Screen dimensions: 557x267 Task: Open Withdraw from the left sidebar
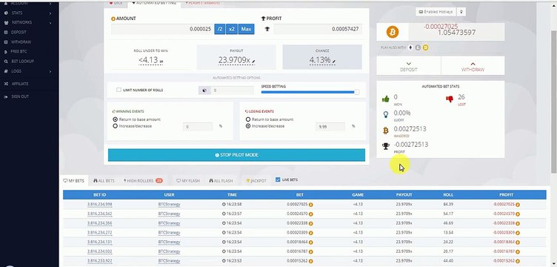pyautogui.click(x=21, y=42)
